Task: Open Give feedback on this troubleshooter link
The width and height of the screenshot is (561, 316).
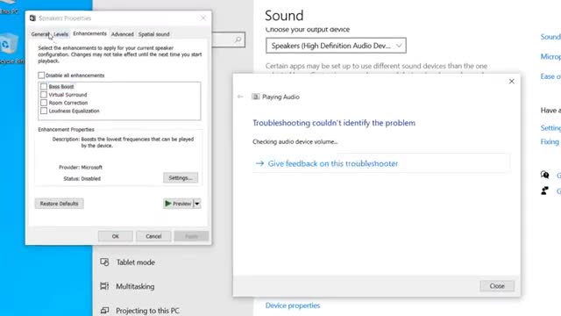Action: coord(333,163)
